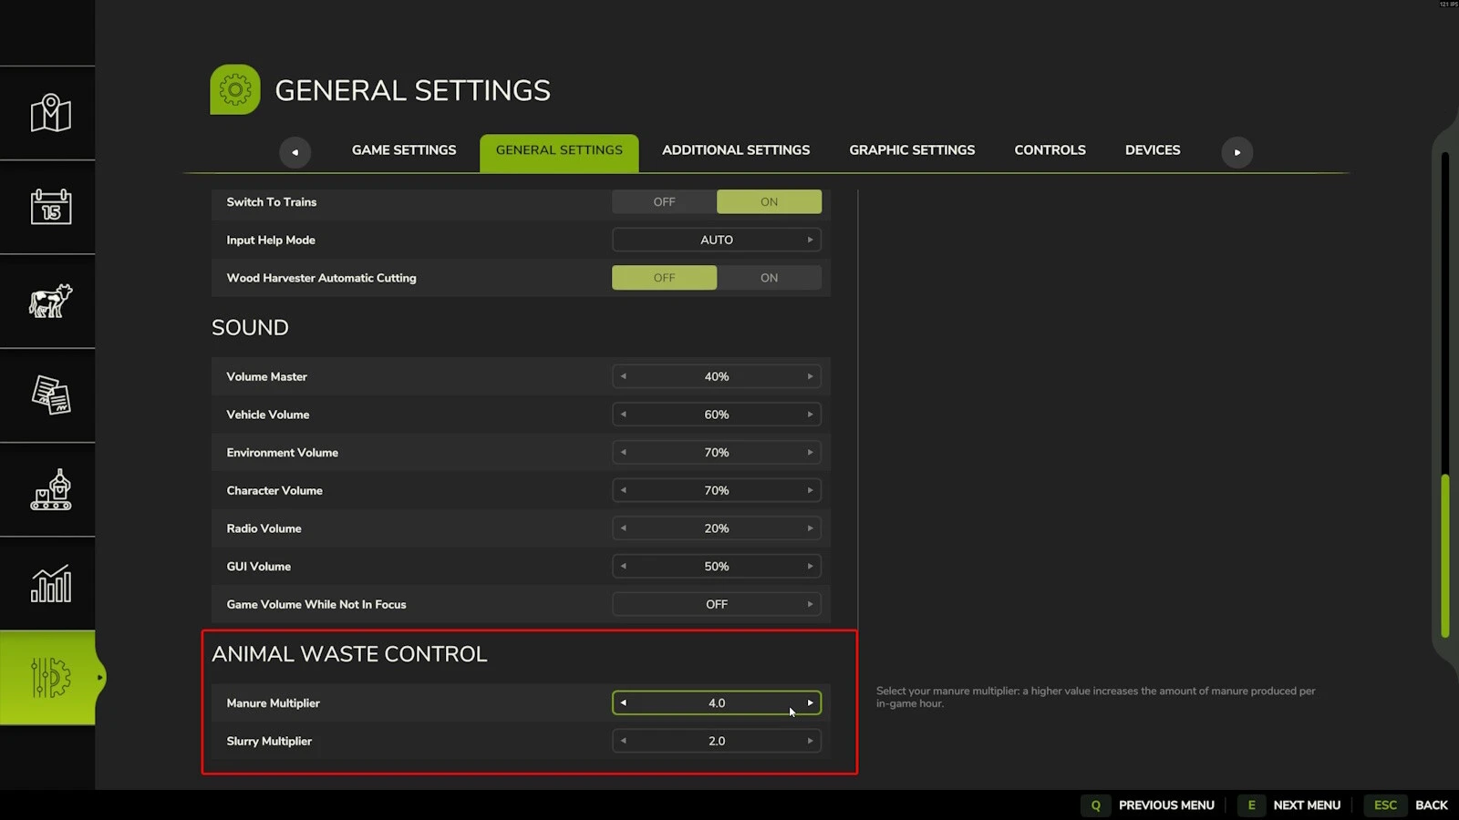
Task: Select the settings sliders icon in sidebar
Action: 51,678
